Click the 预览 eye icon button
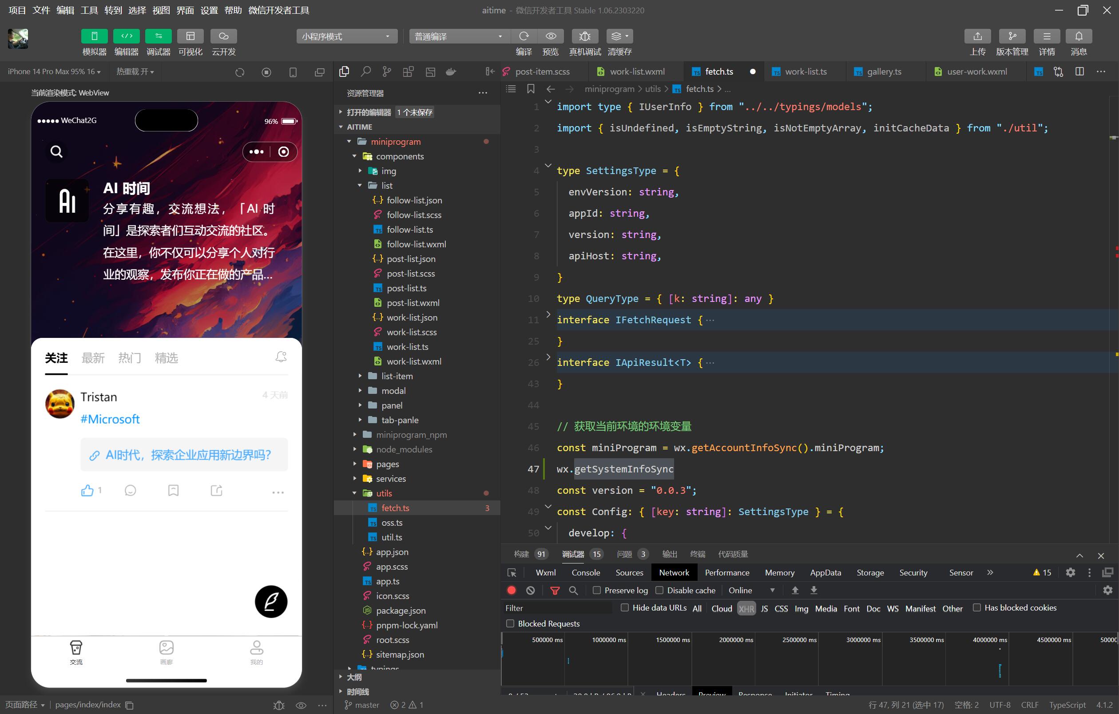Screen dimensions: 1119x714 pyautogui.click(x=551, y=36)
